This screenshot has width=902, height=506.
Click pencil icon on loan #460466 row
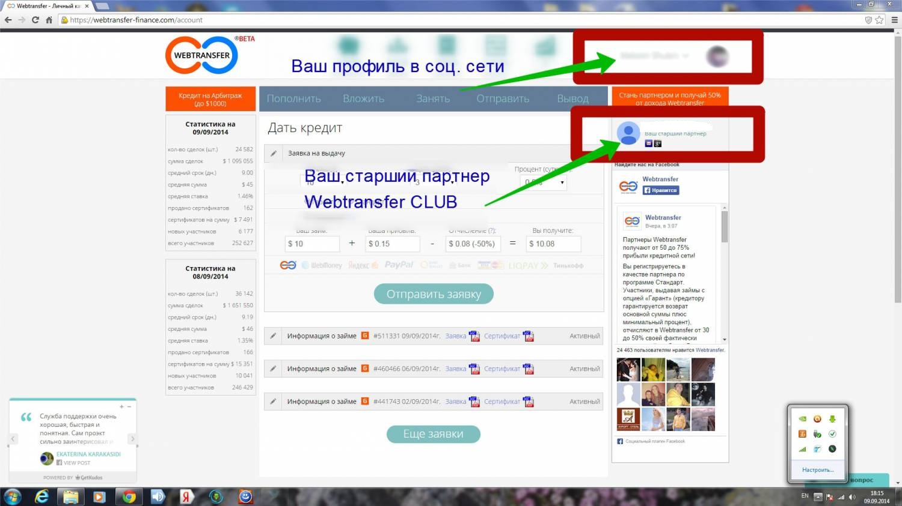pyautogui.click(x=274, y=369)
